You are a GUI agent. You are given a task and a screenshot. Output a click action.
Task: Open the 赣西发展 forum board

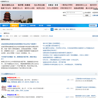(12, 78)
